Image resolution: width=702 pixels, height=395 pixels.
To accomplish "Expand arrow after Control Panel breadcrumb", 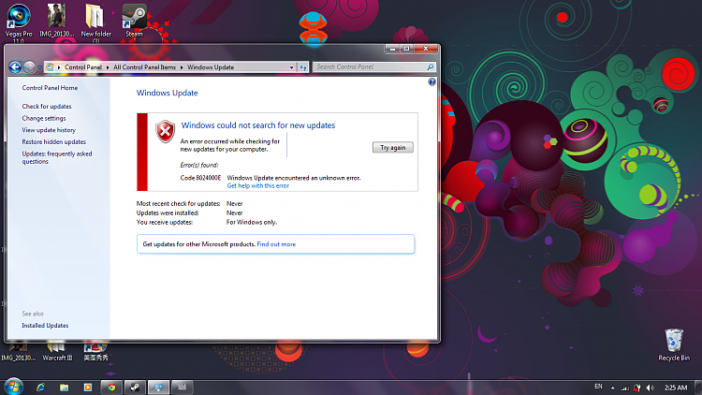I will coord(108,67).
